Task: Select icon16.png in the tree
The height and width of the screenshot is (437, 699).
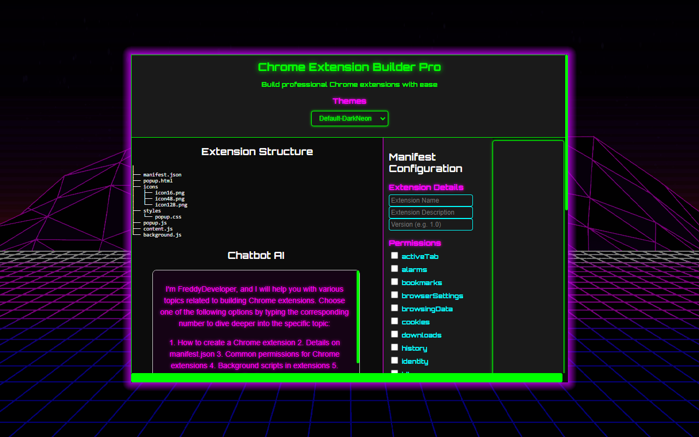Action: pos(170,193)
